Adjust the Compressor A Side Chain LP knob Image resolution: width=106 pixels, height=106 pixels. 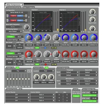coord(94,38)
